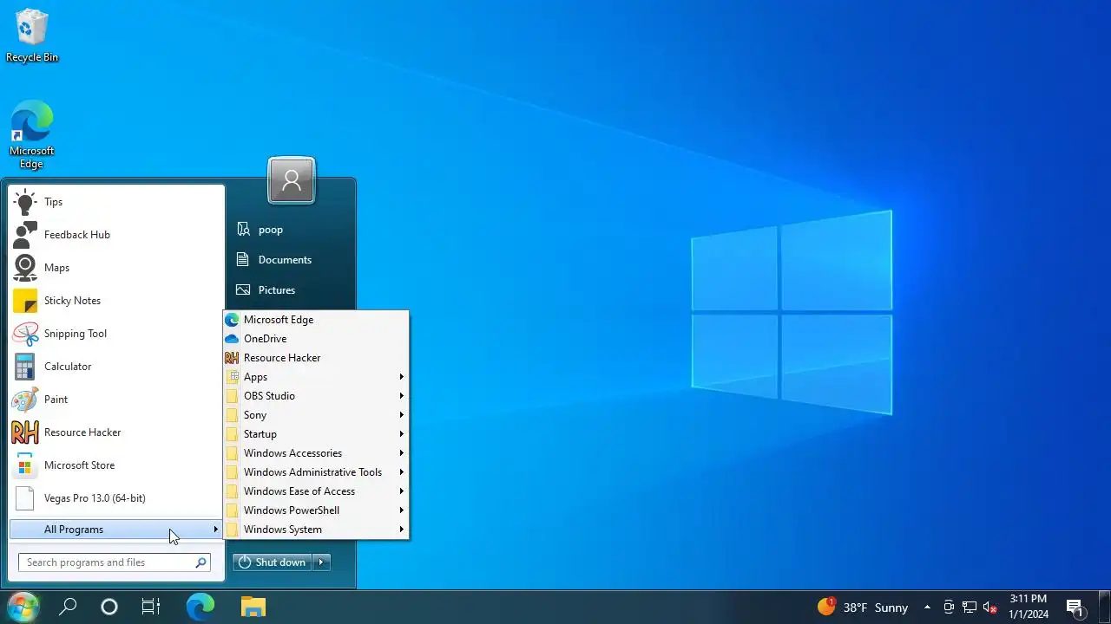The image size is (1111, 624).
Task: Select the Recycle Bin desktop icon
Action: tap(32, 36)
